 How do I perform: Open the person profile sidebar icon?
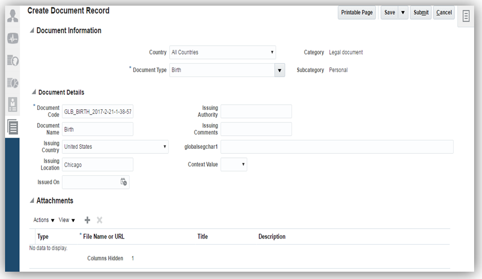tap(12, 16)
